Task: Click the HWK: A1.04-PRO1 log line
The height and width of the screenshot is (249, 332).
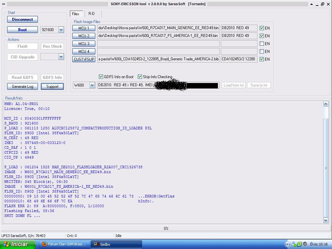Action: point(21,104)
